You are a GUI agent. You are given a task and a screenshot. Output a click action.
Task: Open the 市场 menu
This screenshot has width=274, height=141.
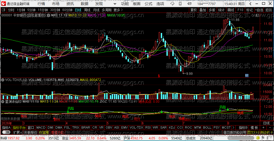tap(56, 4)
